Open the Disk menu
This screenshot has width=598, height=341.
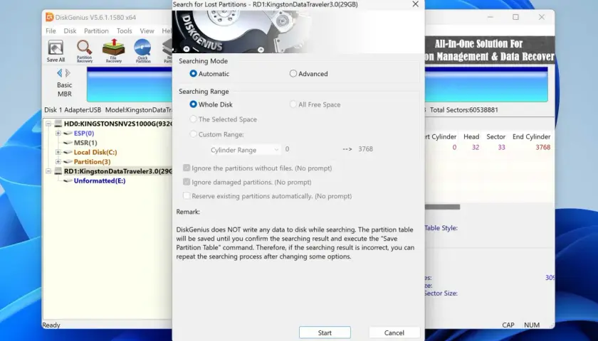pos(70,31)
